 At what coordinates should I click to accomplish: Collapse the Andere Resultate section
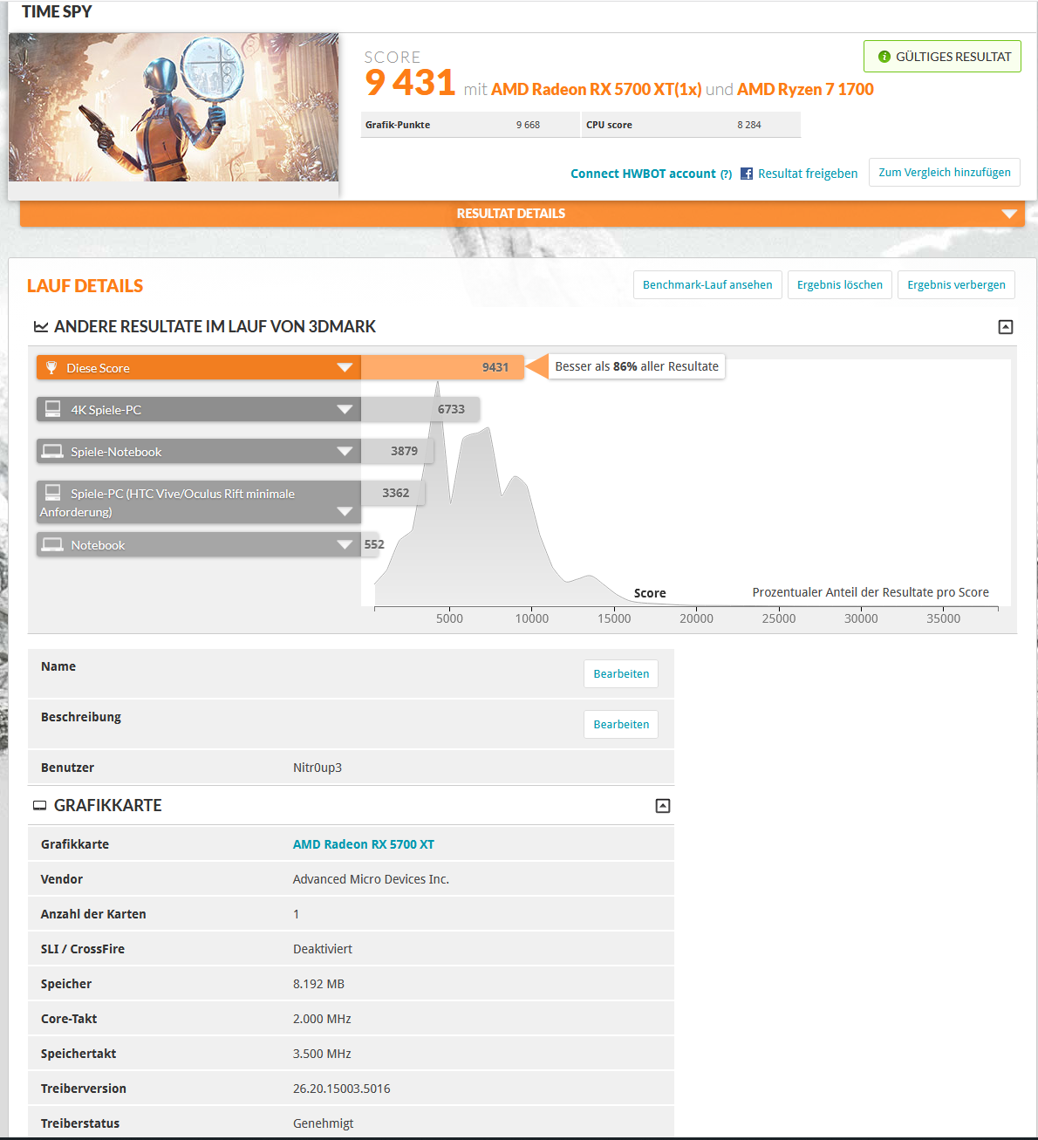point(1006,327)
